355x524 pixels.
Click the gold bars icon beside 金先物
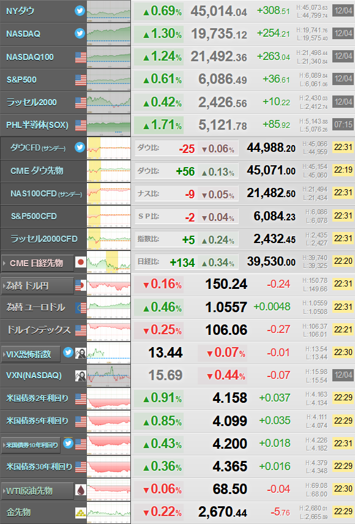tap(81, 512)
